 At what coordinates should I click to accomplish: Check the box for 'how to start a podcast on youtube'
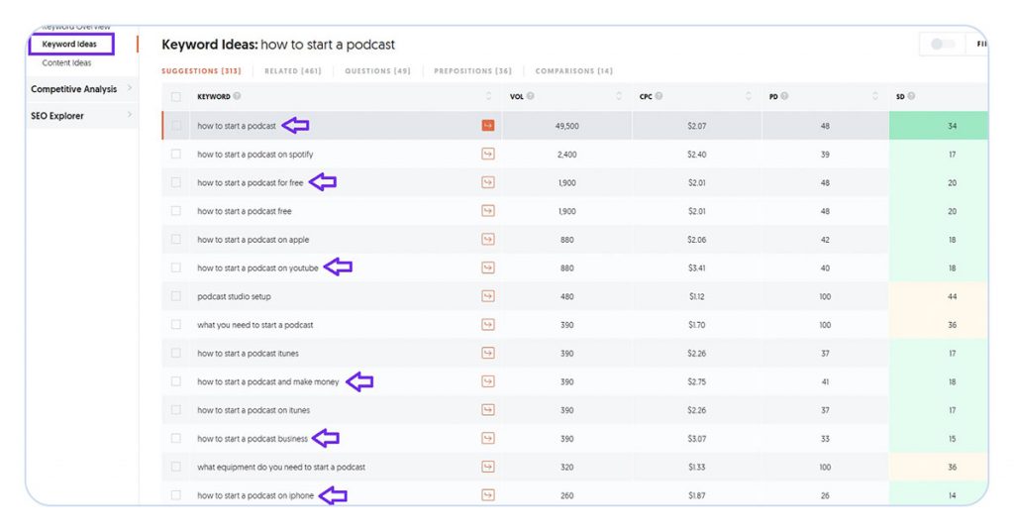click(176, 267)
